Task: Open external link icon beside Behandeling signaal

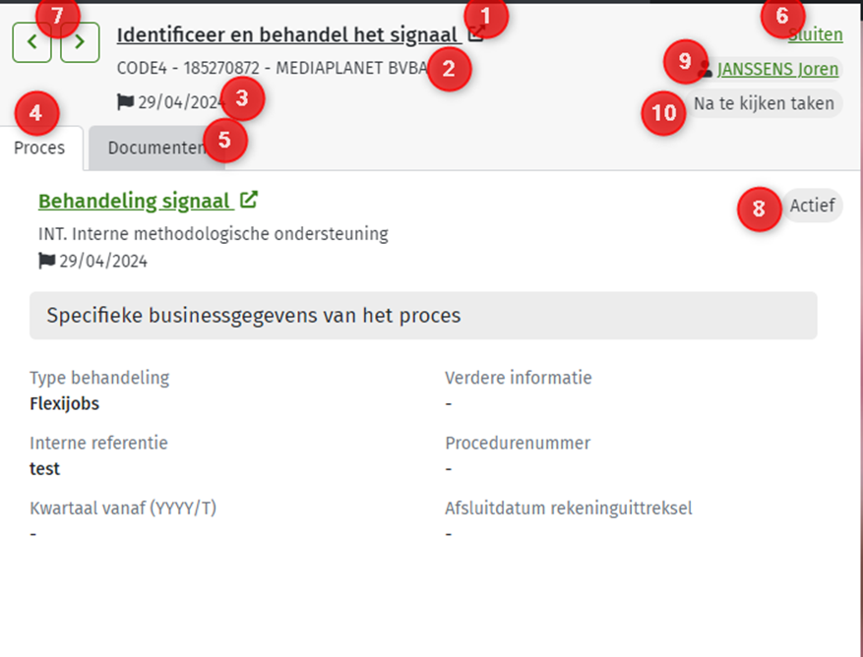Action: 249,200
